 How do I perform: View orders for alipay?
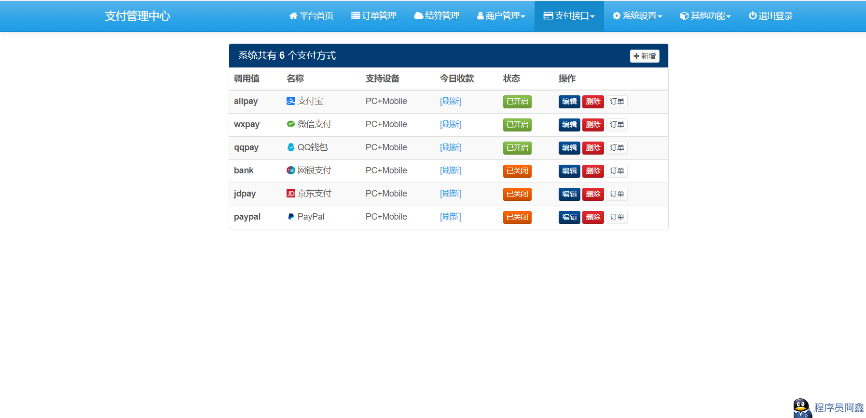tap(617, 102)
